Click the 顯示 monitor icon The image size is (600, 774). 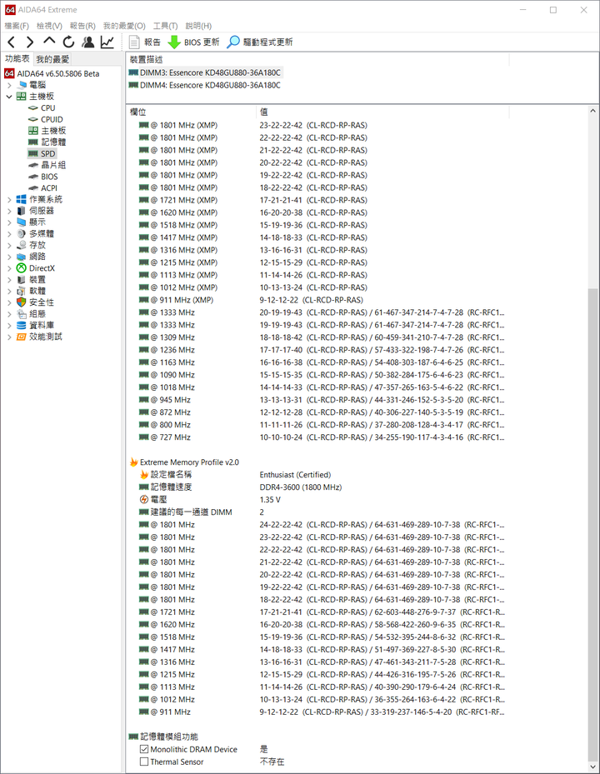(x=21, y=222)
